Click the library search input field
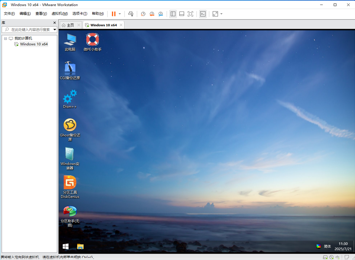Image resolution: width=355 pixels, height=260 pixels. click(x=29, y=29)
